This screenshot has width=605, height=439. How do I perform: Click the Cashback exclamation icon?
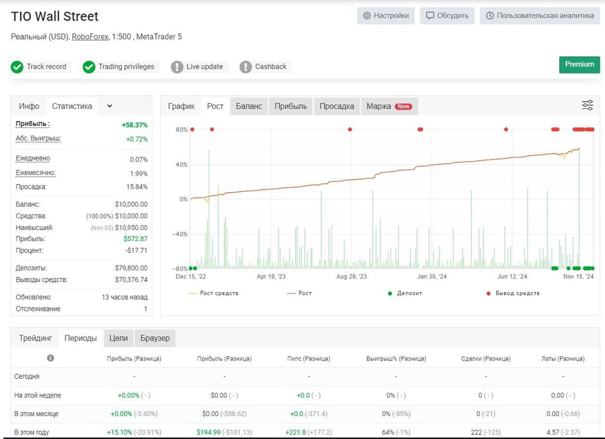click(x=246, y=67)
